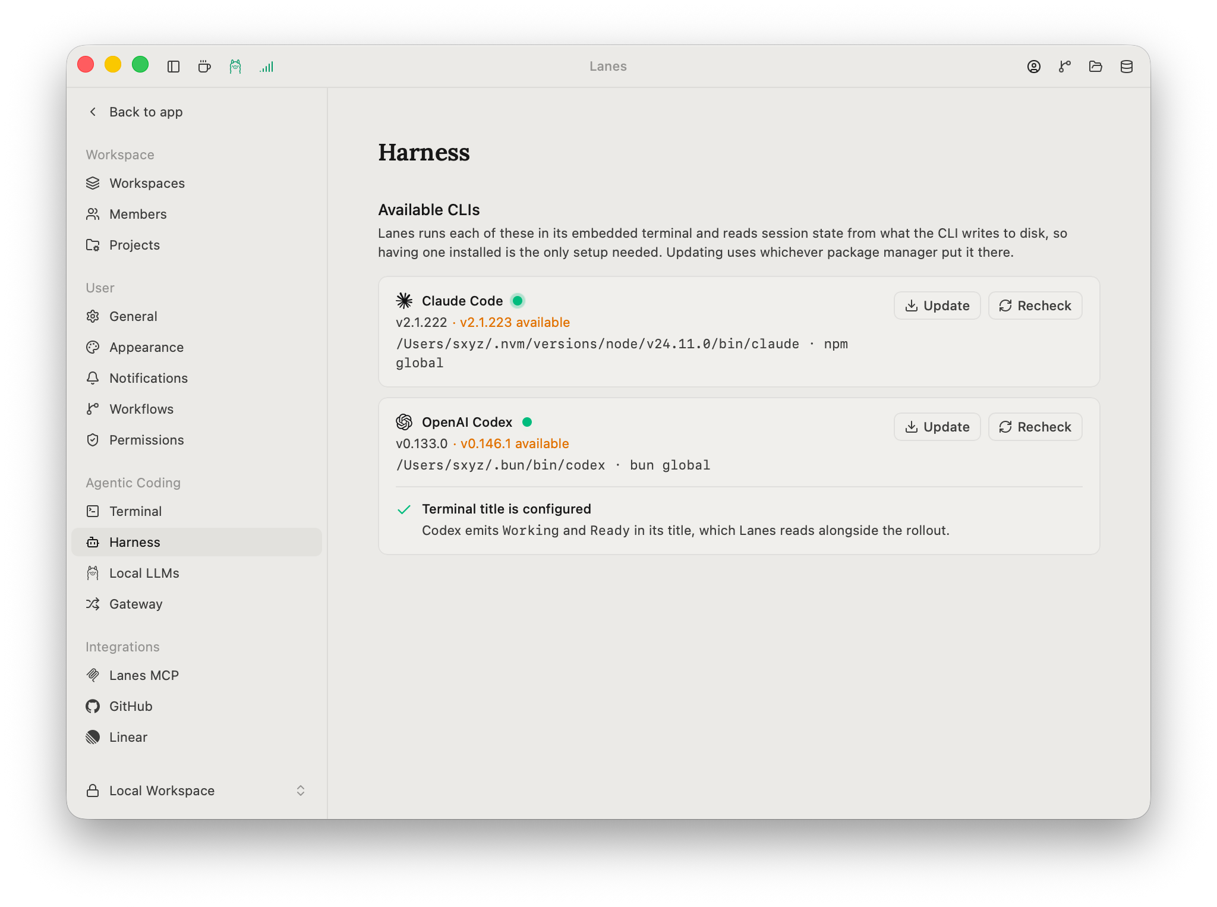This screenshot has width=1217, height=907.
Task: Click the 'v0.133.0' version text
Action: coord(422,443)
